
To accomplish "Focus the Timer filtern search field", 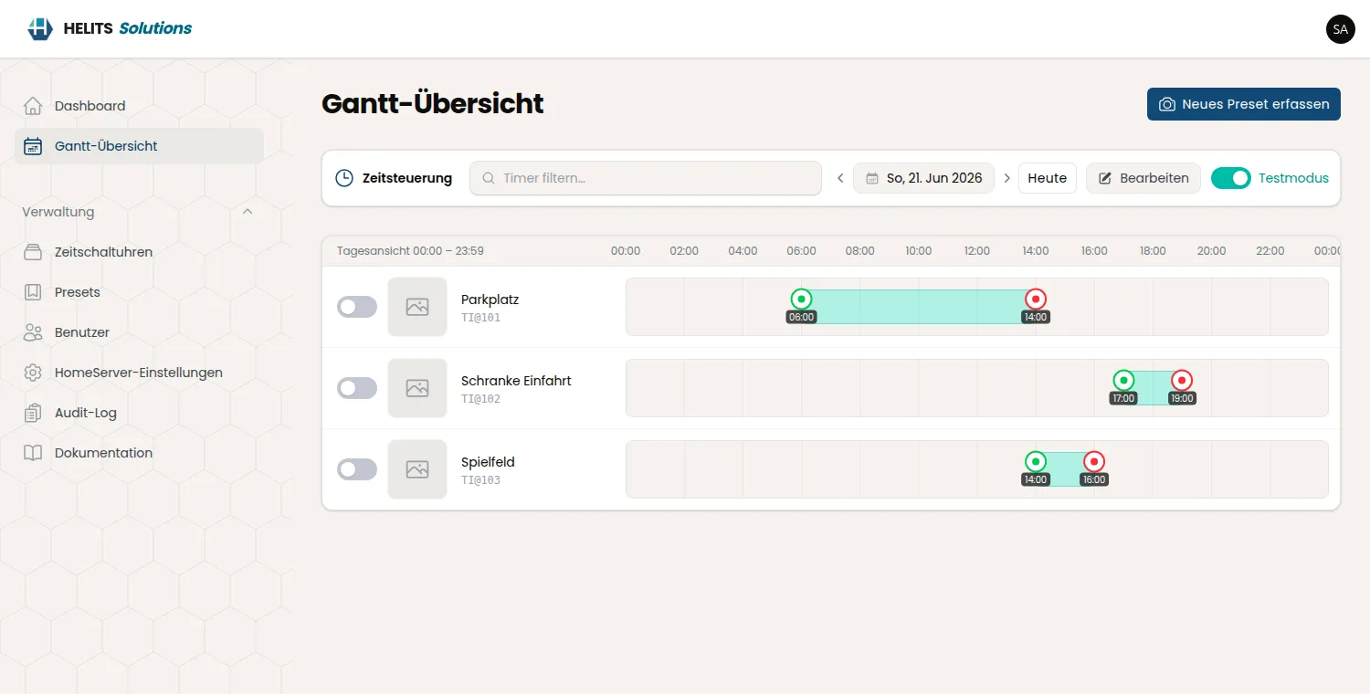I will 646,178.
